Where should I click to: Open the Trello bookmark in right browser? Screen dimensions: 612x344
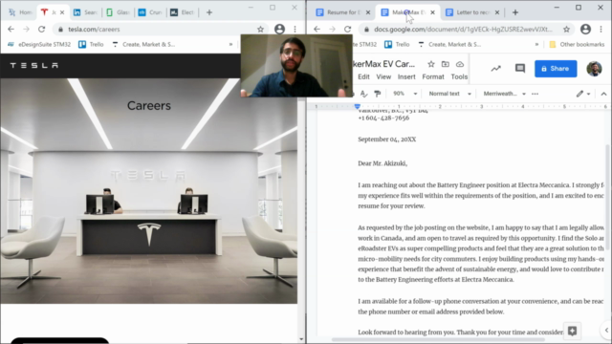pyautogui.click(x=397, y=45)
